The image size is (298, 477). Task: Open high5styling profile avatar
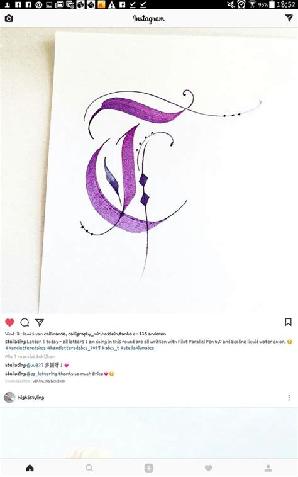(9, 397)
